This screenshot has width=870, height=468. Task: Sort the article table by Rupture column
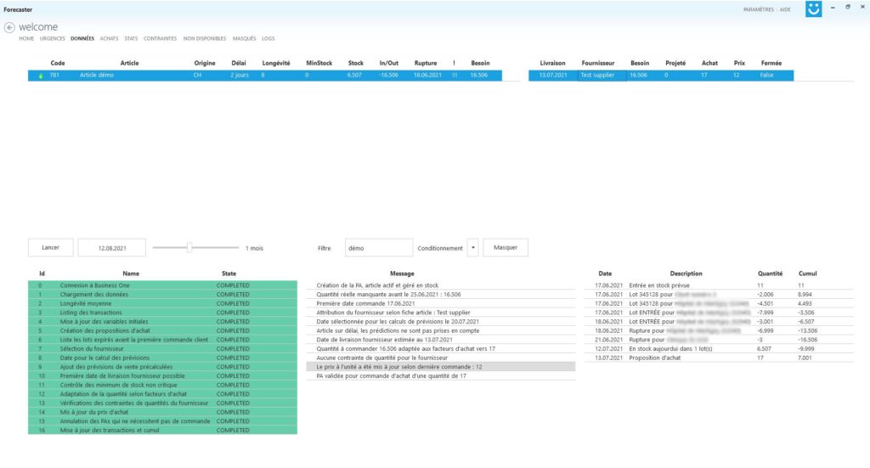click(x=425, y=63)
